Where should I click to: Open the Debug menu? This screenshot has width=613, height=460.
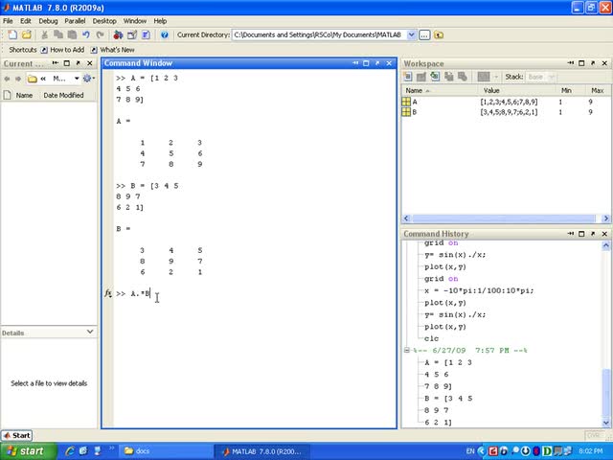[x=48, y=21]
